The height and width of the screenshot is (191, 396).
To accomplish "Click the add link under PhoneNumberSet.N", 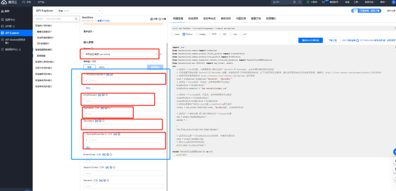I will pos(88,88).
